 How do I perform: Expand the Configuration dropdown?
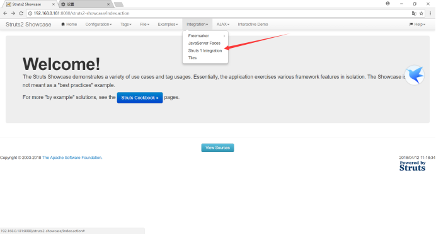98,25
